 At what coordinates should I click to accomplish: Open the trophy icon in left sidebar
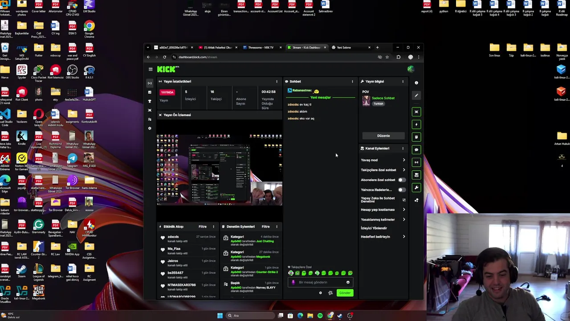click(150, 101)
